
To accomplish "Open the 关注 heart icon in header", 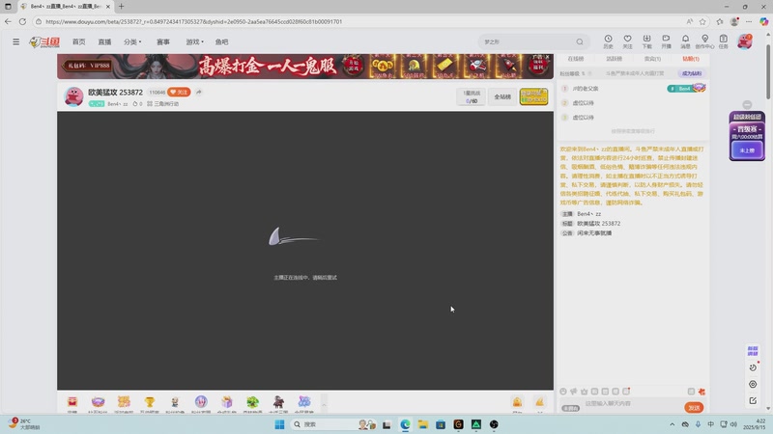I will click(x=627, y=41).
